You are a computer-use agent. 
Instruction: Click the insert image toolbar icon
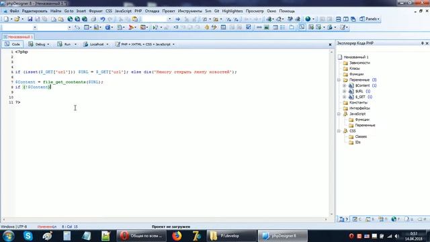(x=266, y=27)
